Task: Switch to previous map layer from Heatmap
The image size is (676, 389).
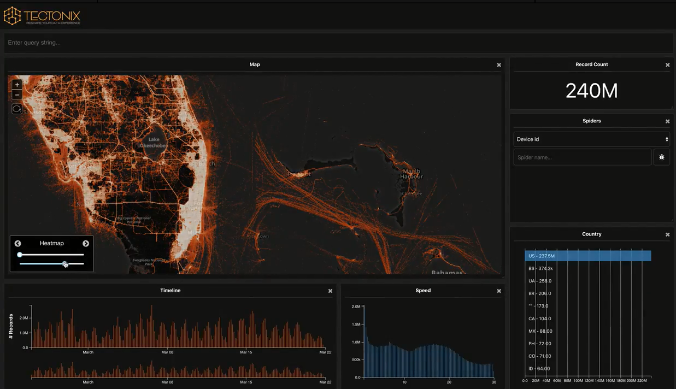Action: [18, 244]
